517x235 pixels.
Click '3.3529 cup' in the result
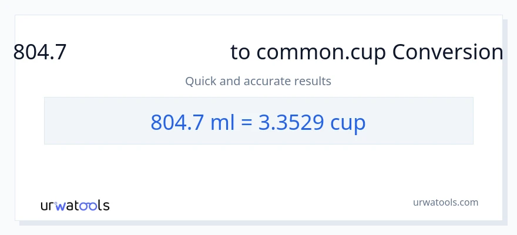click(x=312, y=122)
